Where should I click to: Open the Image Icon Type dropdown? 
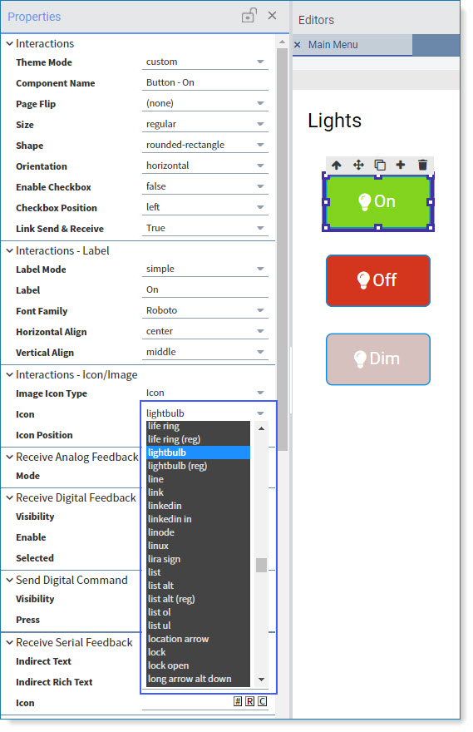pyautogui.click(x=205, y=393)
